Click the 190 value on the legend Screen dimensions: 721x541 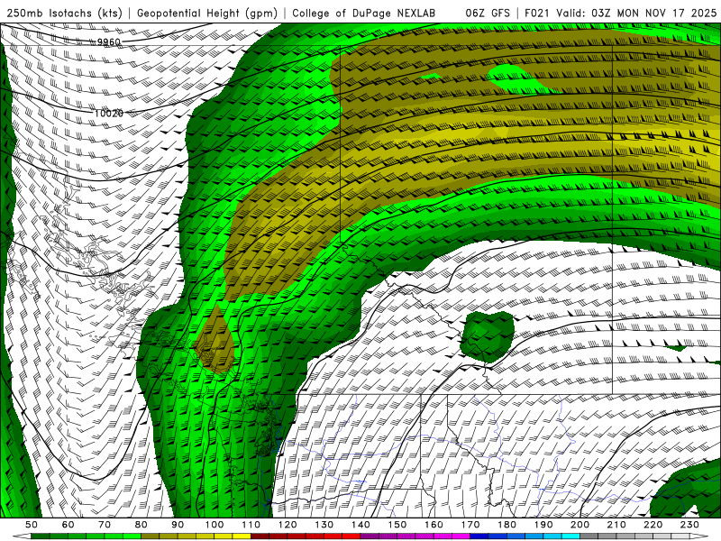click(x=544, y=525)
